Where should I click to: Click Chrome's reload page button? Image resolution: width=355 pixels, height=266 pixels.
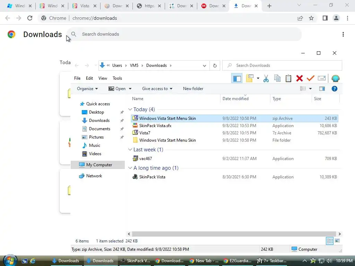[30, 18]
